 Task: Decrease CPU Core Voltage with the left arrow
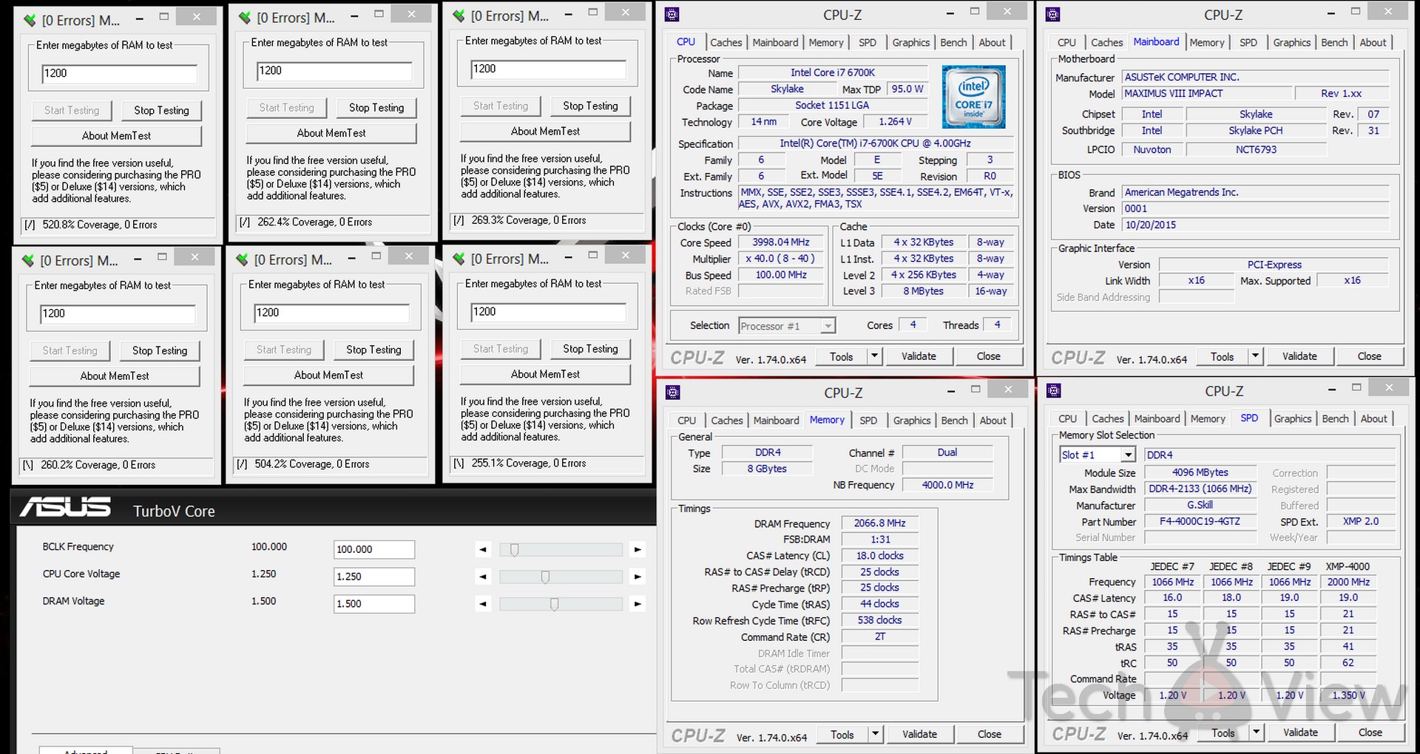[483, 577]
